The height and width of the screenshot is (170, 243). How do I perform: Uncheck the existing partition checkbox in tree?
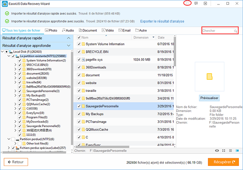(x=13, y=56)
